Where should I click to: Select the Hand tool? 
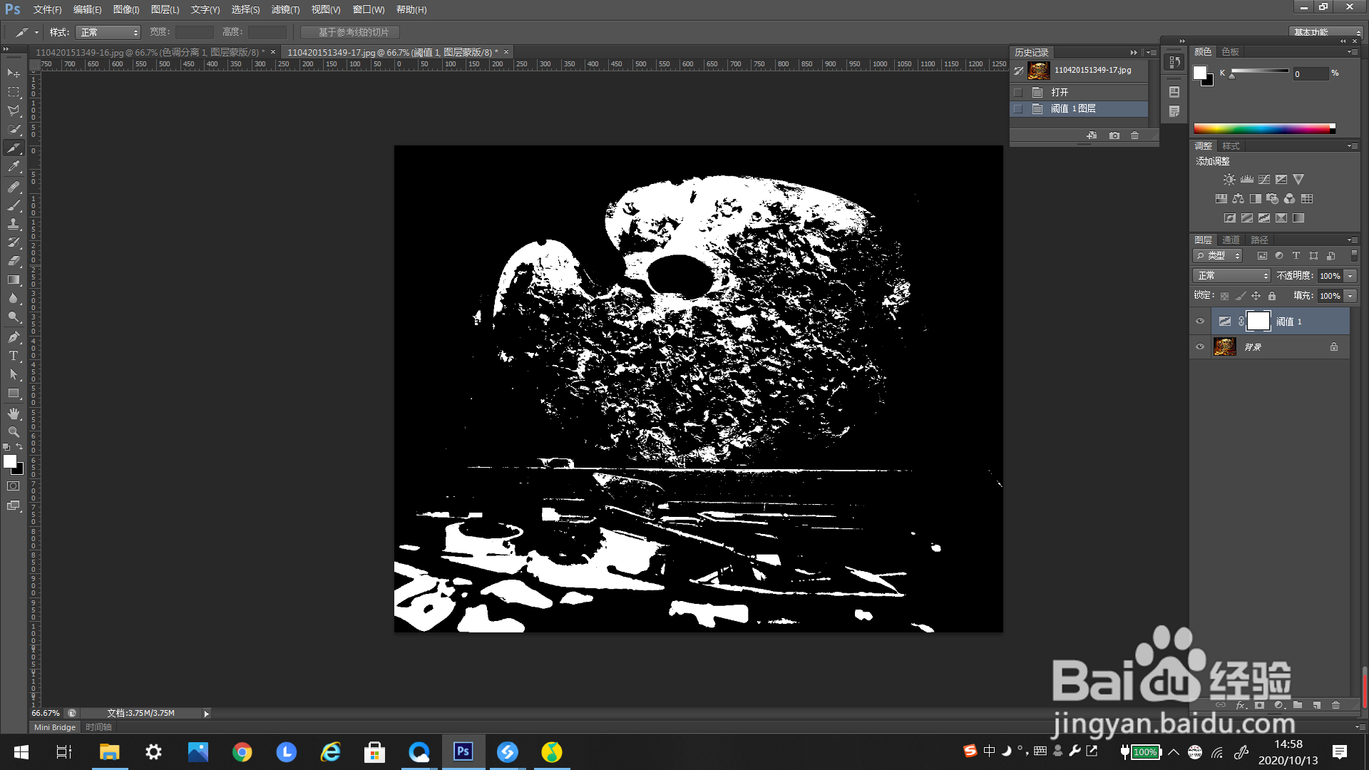coord(14,414)
